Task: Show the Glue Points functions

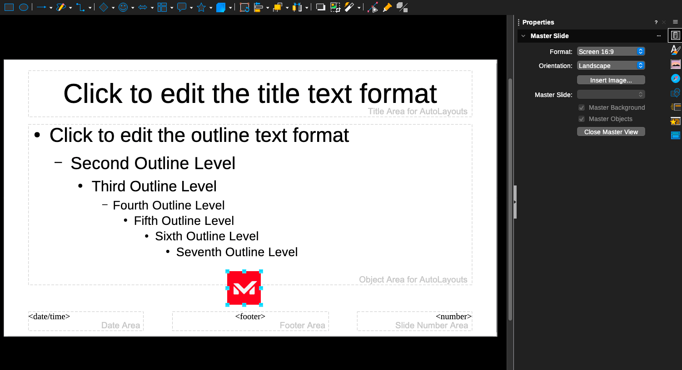Action: pos(387,7)
